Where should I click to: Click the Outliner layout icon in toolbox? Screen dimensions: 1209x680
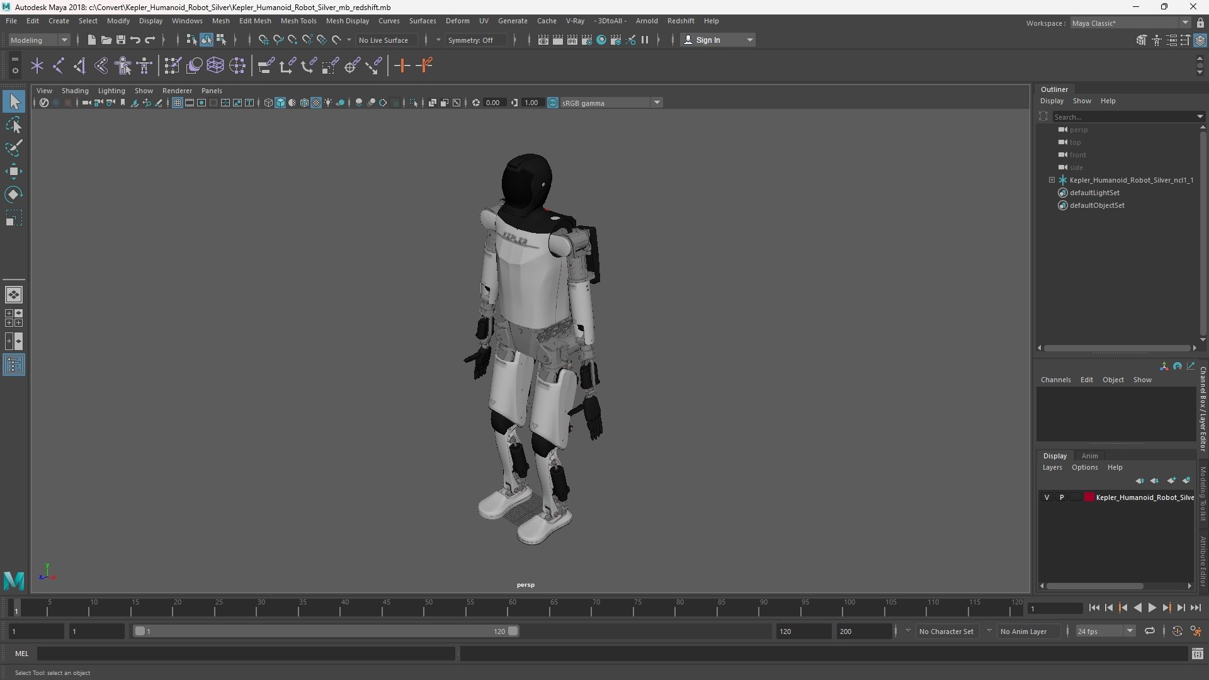coord(14,365)
